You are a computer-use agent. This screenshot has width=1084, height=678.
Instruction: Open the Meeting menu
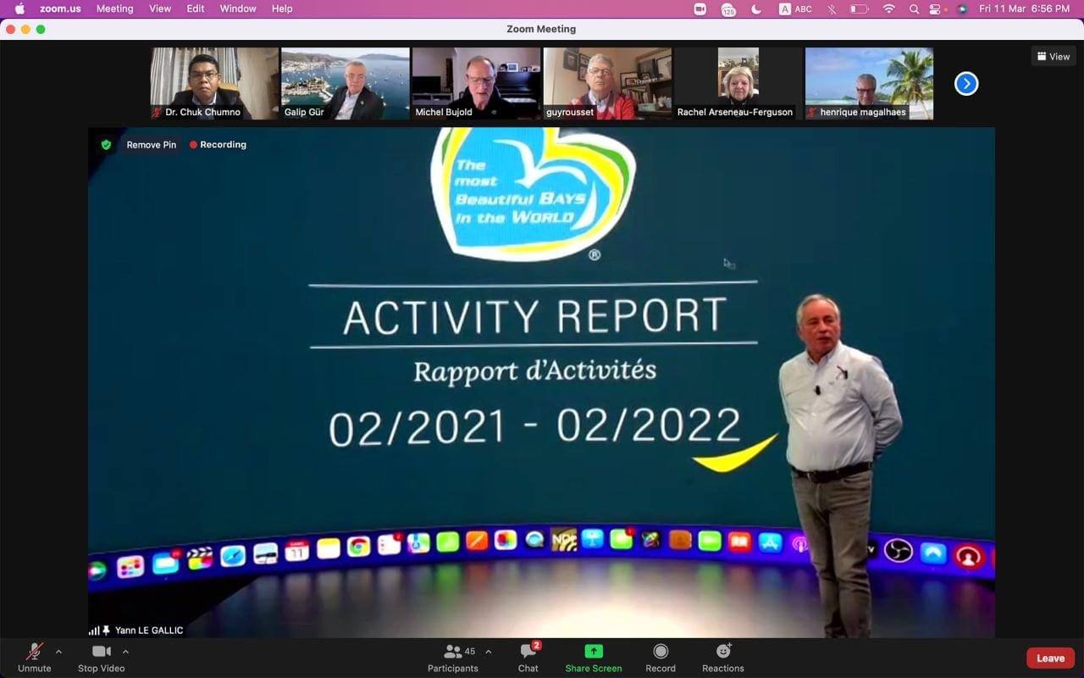[x=115, y=8]
